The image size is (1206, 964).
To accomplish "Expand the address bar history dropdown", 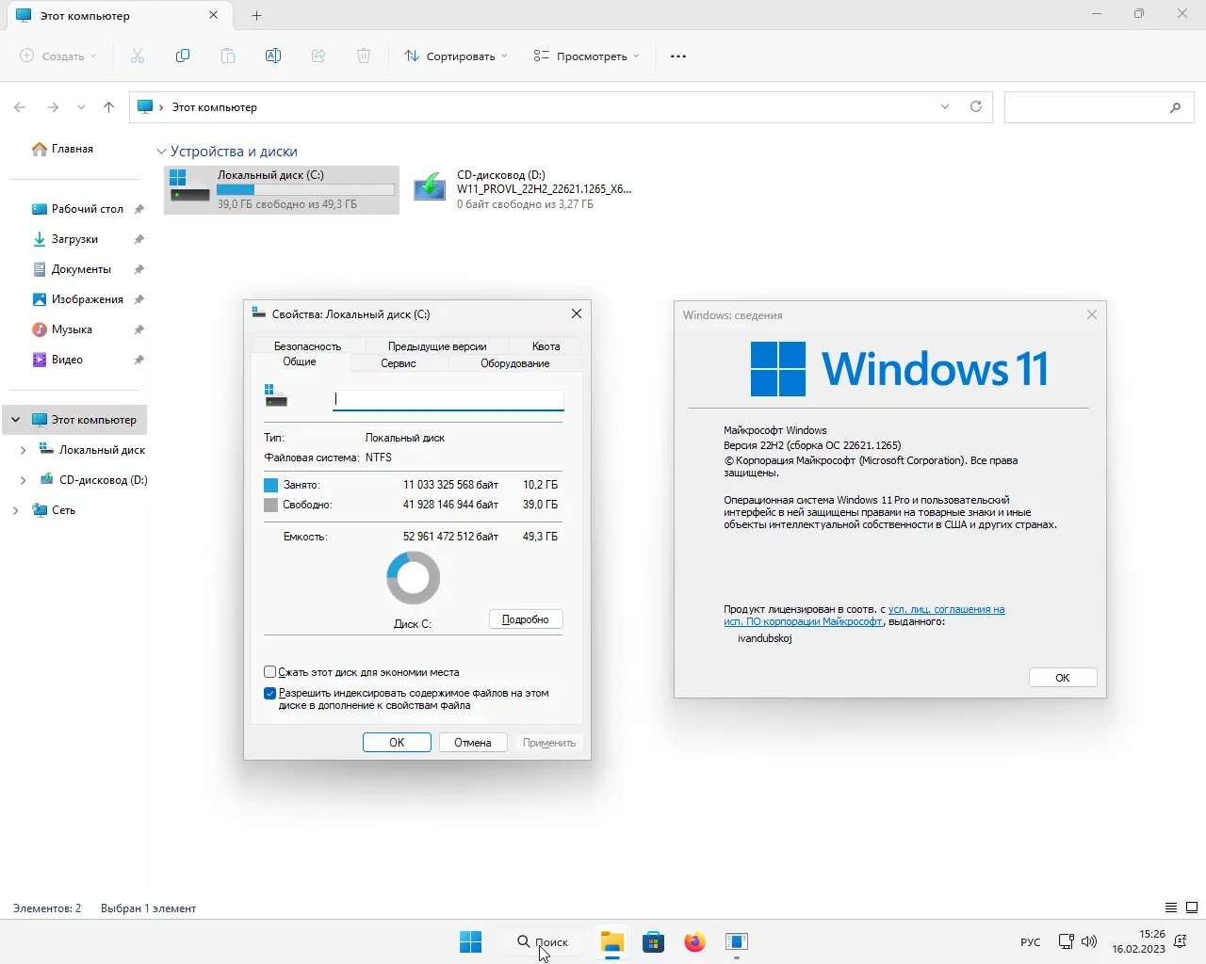I will 945,106.
